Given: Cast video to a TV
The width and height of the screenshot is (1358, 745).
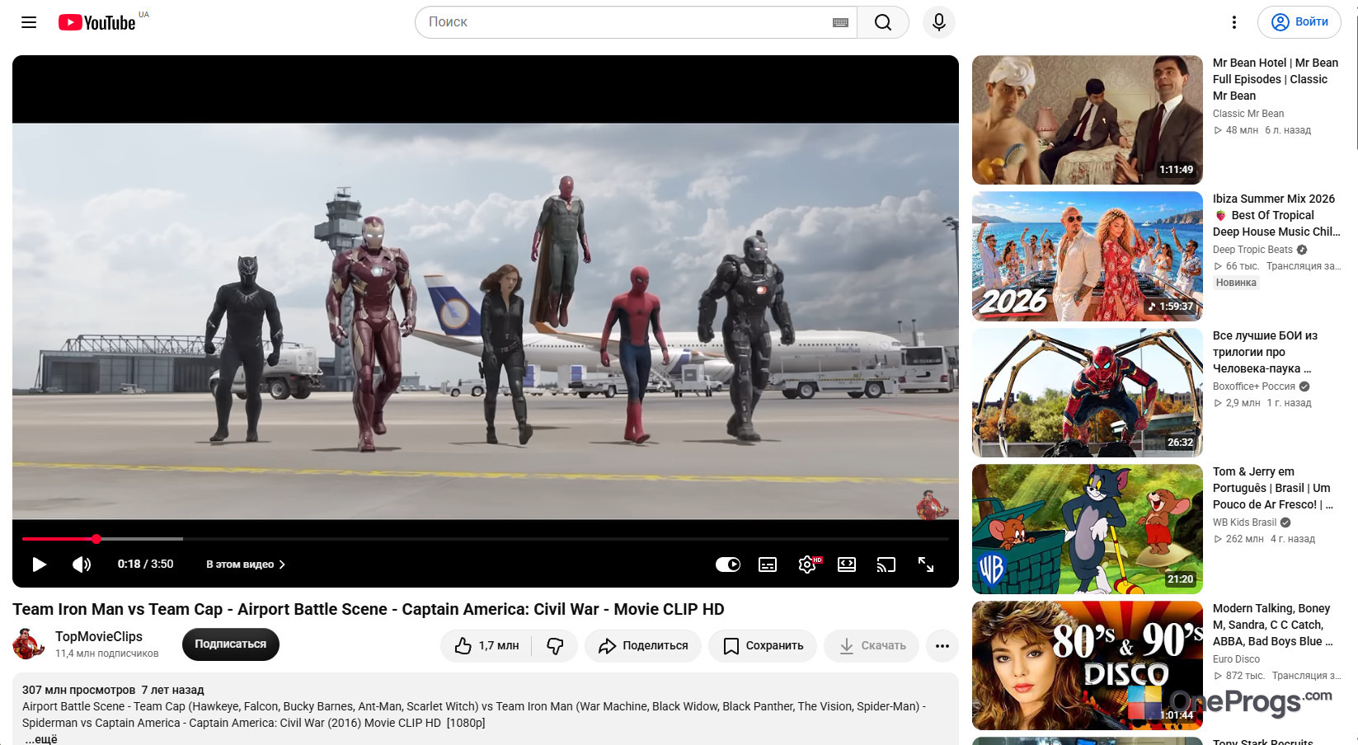Looking at the screenshot, I should 886,565.
